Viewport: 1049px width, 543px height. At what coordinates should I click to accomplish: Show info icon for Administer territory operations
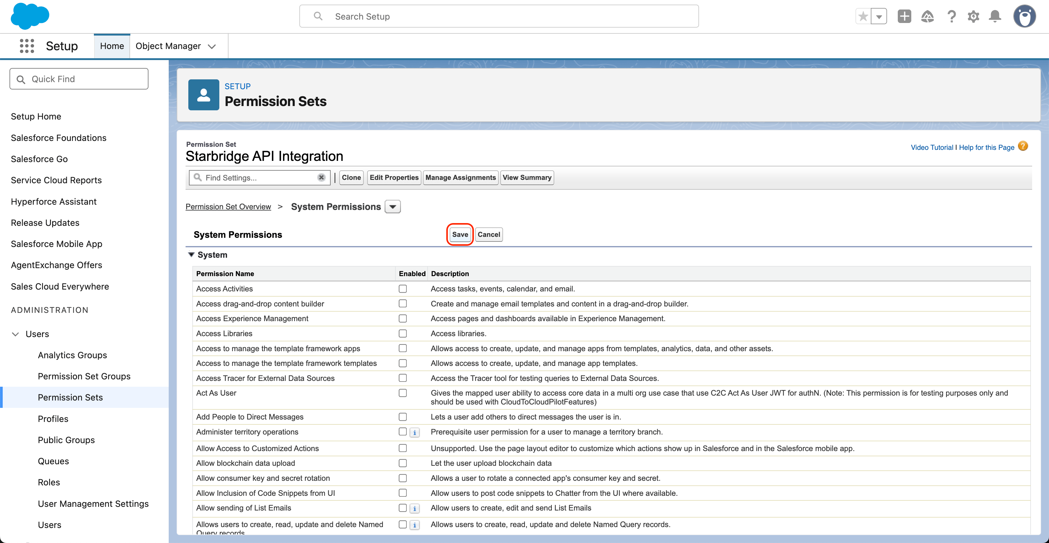415,432
